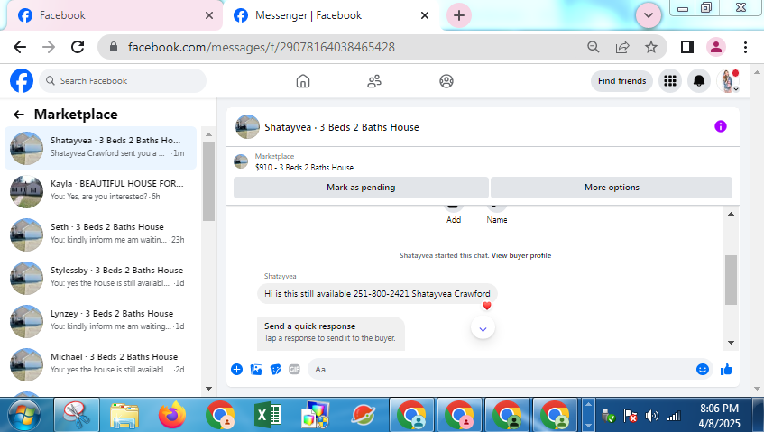
Task: Jump to latest message with down arrow
Action: (x=483, y=327)
